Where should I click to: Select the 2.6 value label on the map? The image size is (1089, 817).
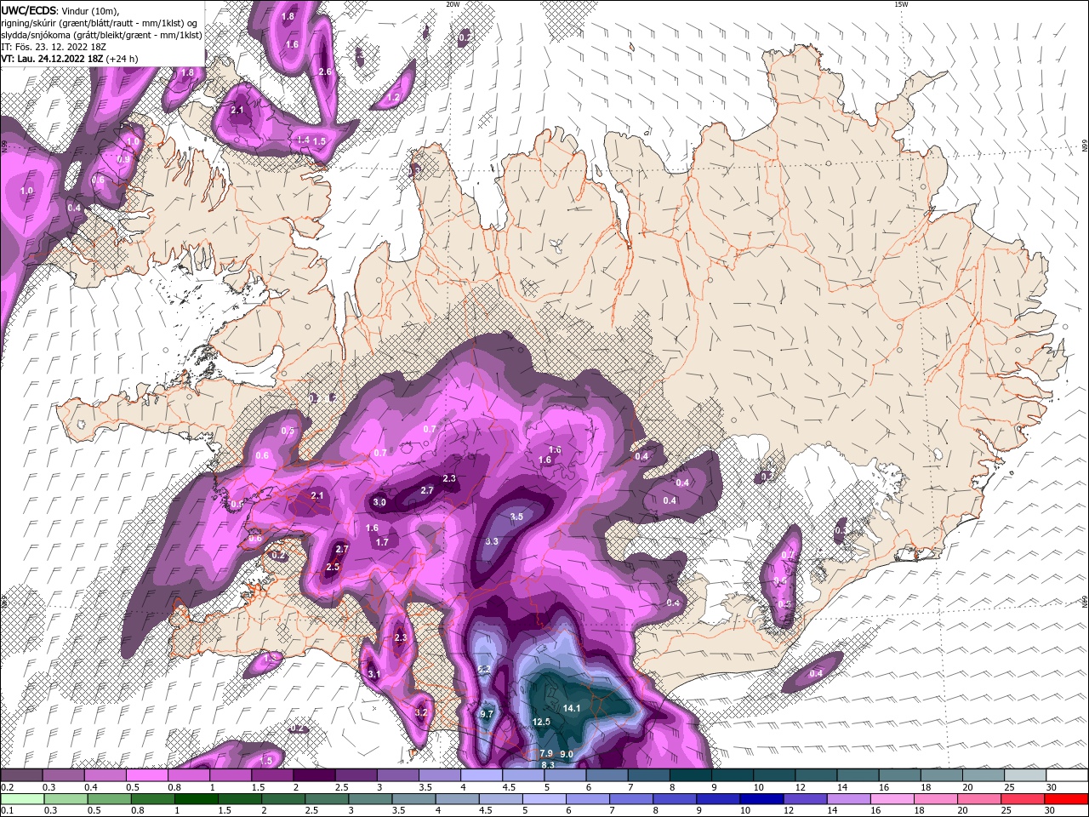click(x=324, y=72)
